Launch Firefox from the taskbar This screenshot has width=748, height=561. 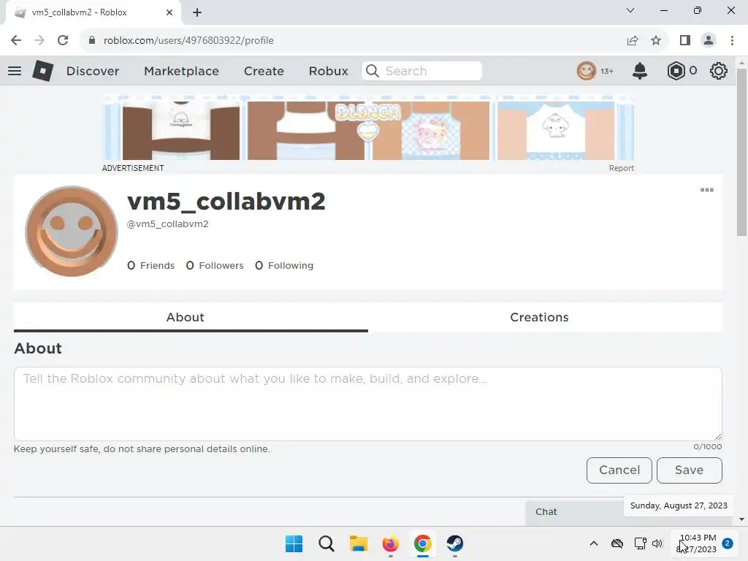pos(390,543)
